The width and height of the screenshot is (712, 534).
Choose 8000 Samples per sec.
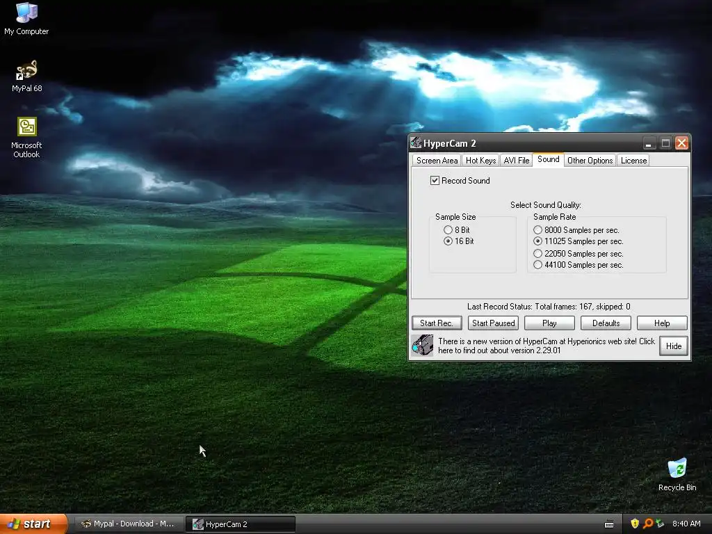tap(537, 229)
